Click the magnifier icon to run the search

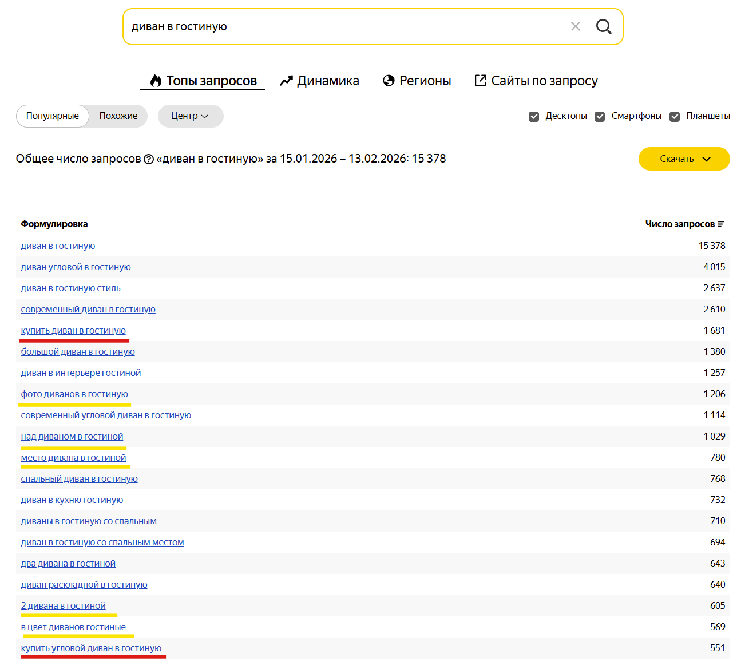(x=604, y=26)
